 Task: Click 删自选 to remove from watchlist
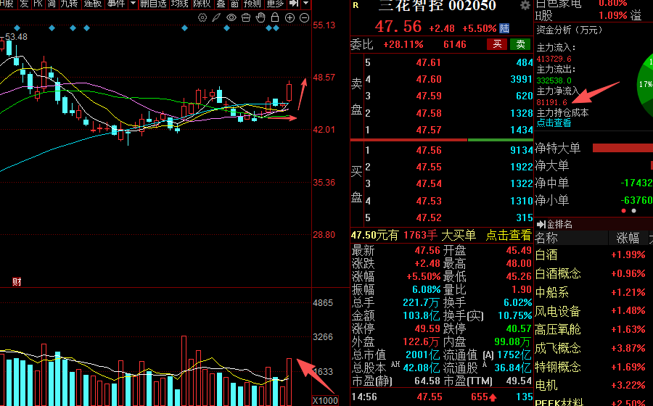[x=153, y=4]
